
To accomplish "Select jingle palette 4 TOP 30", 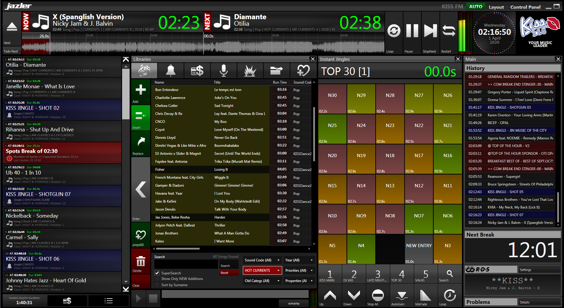I will [x=402, y=274].
